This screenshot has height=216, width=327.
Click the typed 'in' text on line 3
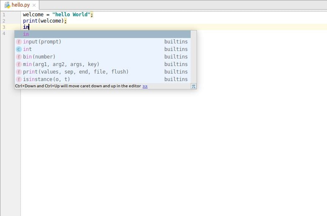coord(26,27)
